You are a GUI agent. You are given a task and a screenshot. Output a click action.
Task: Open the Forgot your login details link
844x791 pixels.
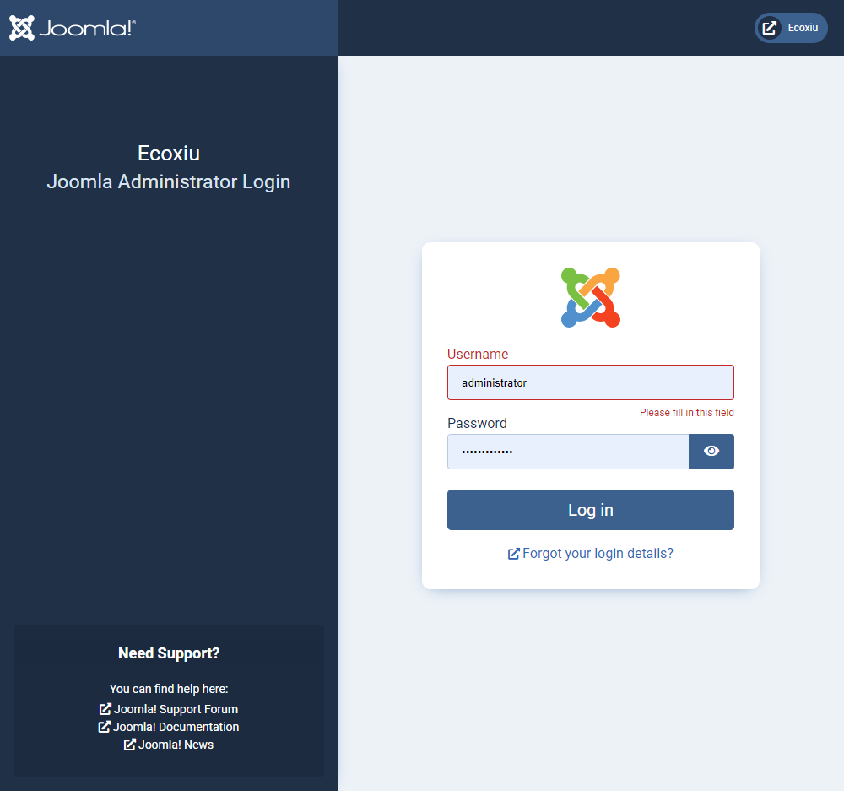point(598,554)
